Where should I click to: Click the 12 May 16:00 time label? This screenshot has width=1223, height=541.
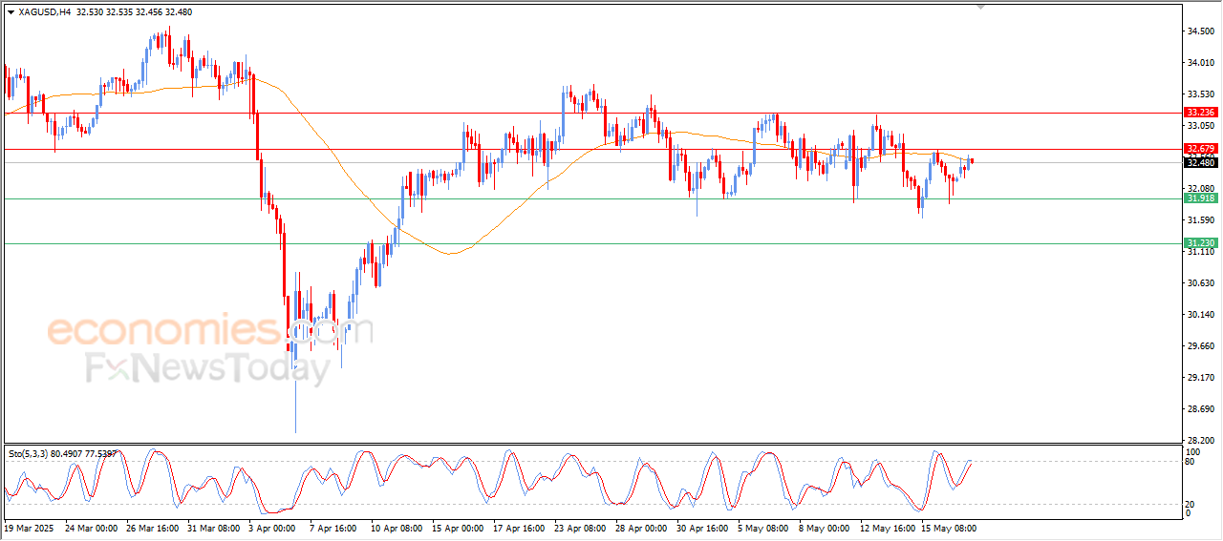pyautogui.click(x=886, y=528)
